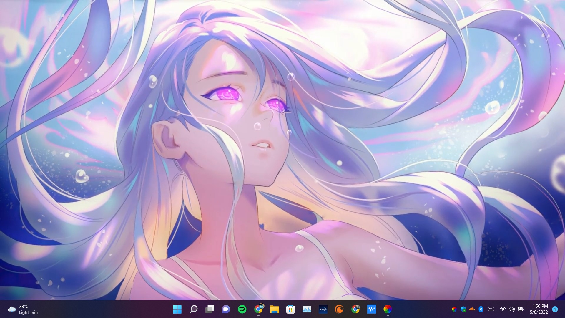
Task: Launch Teams Chat from the taskbar
Action: (x=226, y=309)
